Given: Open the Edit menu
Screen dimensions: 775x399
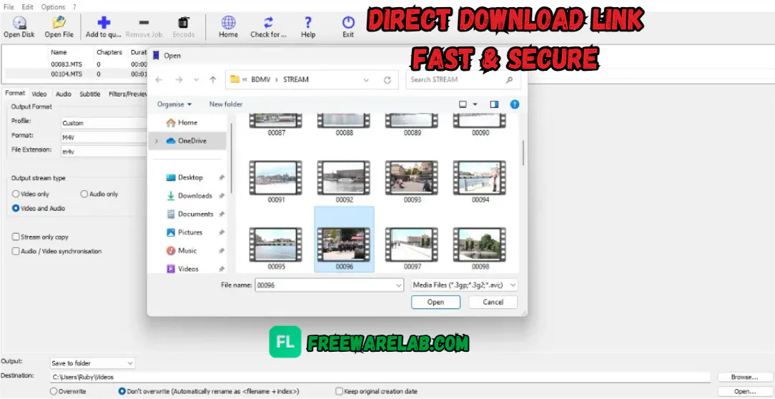Looking at the screenshot, I should (27, 7).
